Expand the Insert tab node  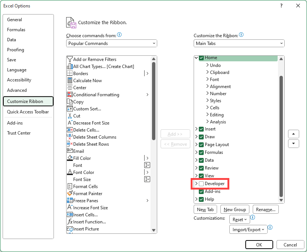196,129
